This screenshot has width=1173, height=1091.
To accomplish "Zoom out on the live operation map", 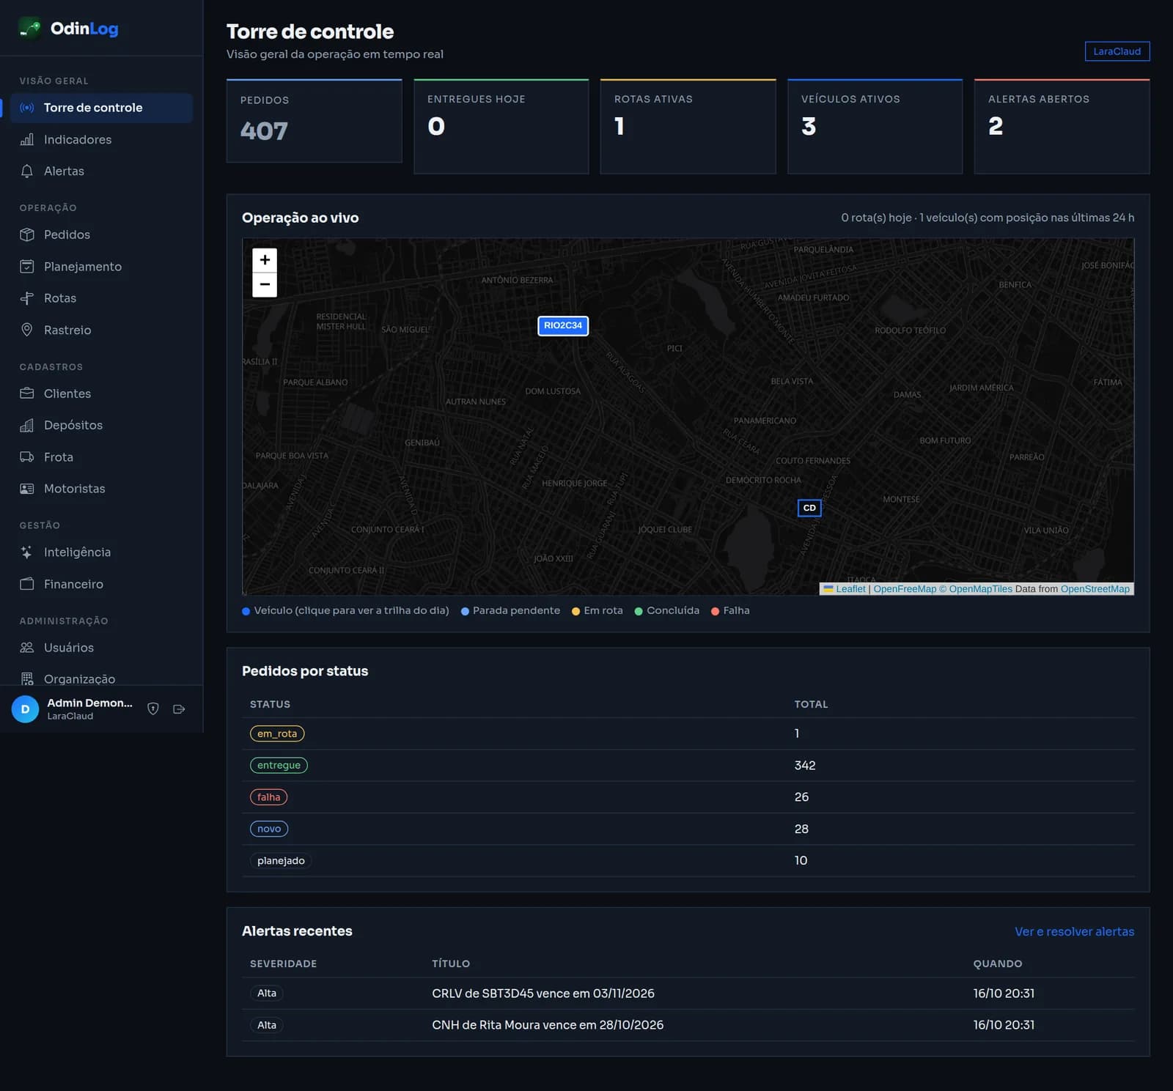I will [265, 284].
